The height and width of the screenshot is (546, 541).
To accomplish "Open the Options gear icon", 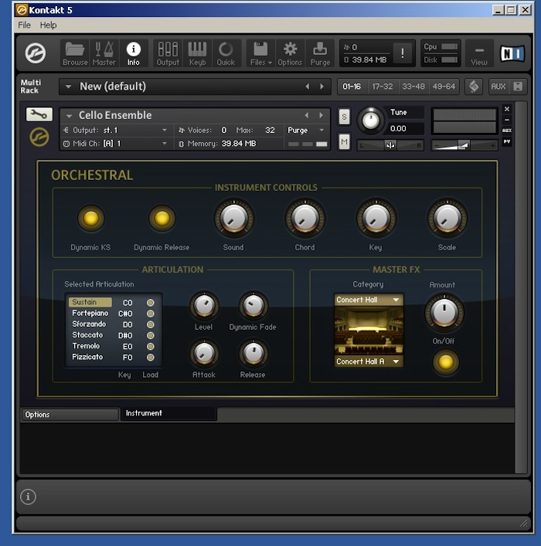I will click(290, 53).
